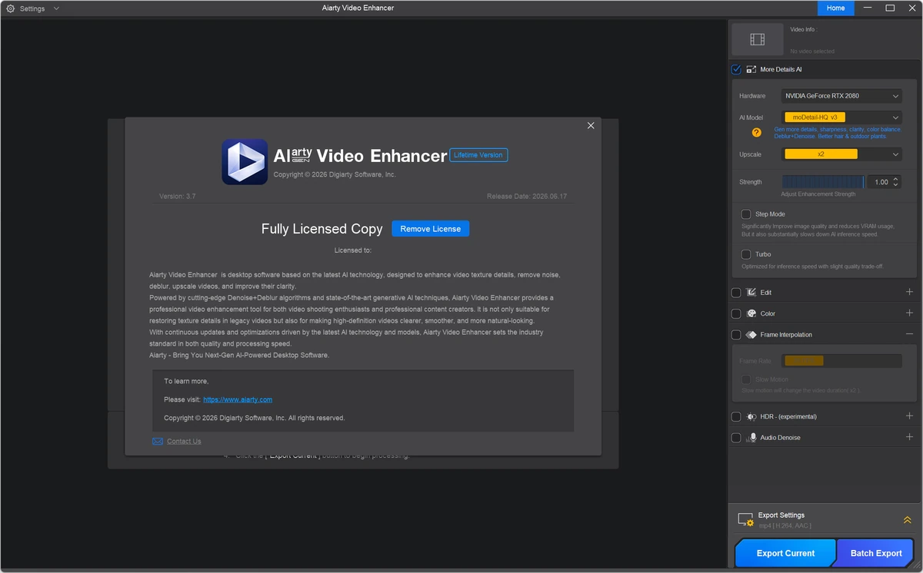Click the Strength slider bar
The width and height of the screenshot is (923, 573).
[x=823, y=182]
